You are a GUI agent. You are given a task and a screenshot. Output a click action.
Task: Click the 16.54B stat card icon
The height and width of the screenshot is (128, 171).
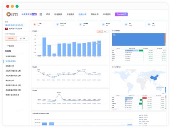[x=80, y=24]
